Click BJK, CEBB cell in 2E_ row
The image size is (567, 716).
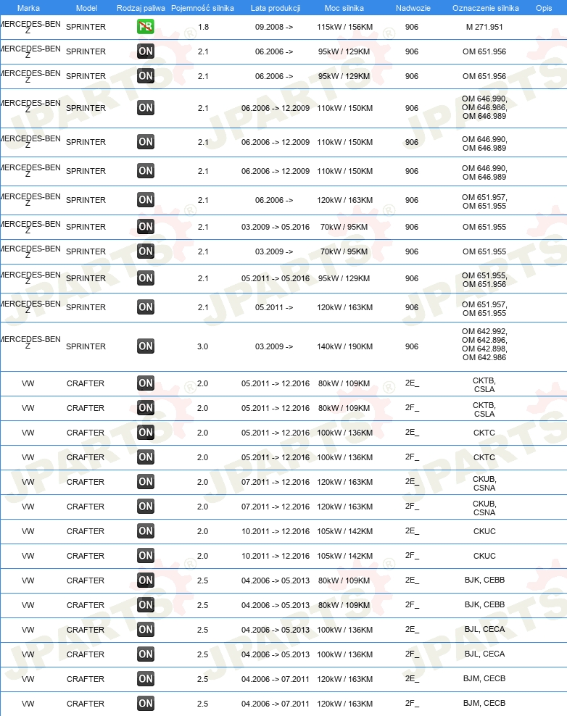[484, 580]
